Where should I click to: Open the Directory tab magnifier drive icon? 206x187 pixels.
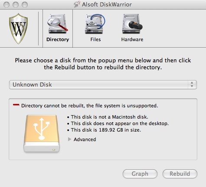(58, 24)
